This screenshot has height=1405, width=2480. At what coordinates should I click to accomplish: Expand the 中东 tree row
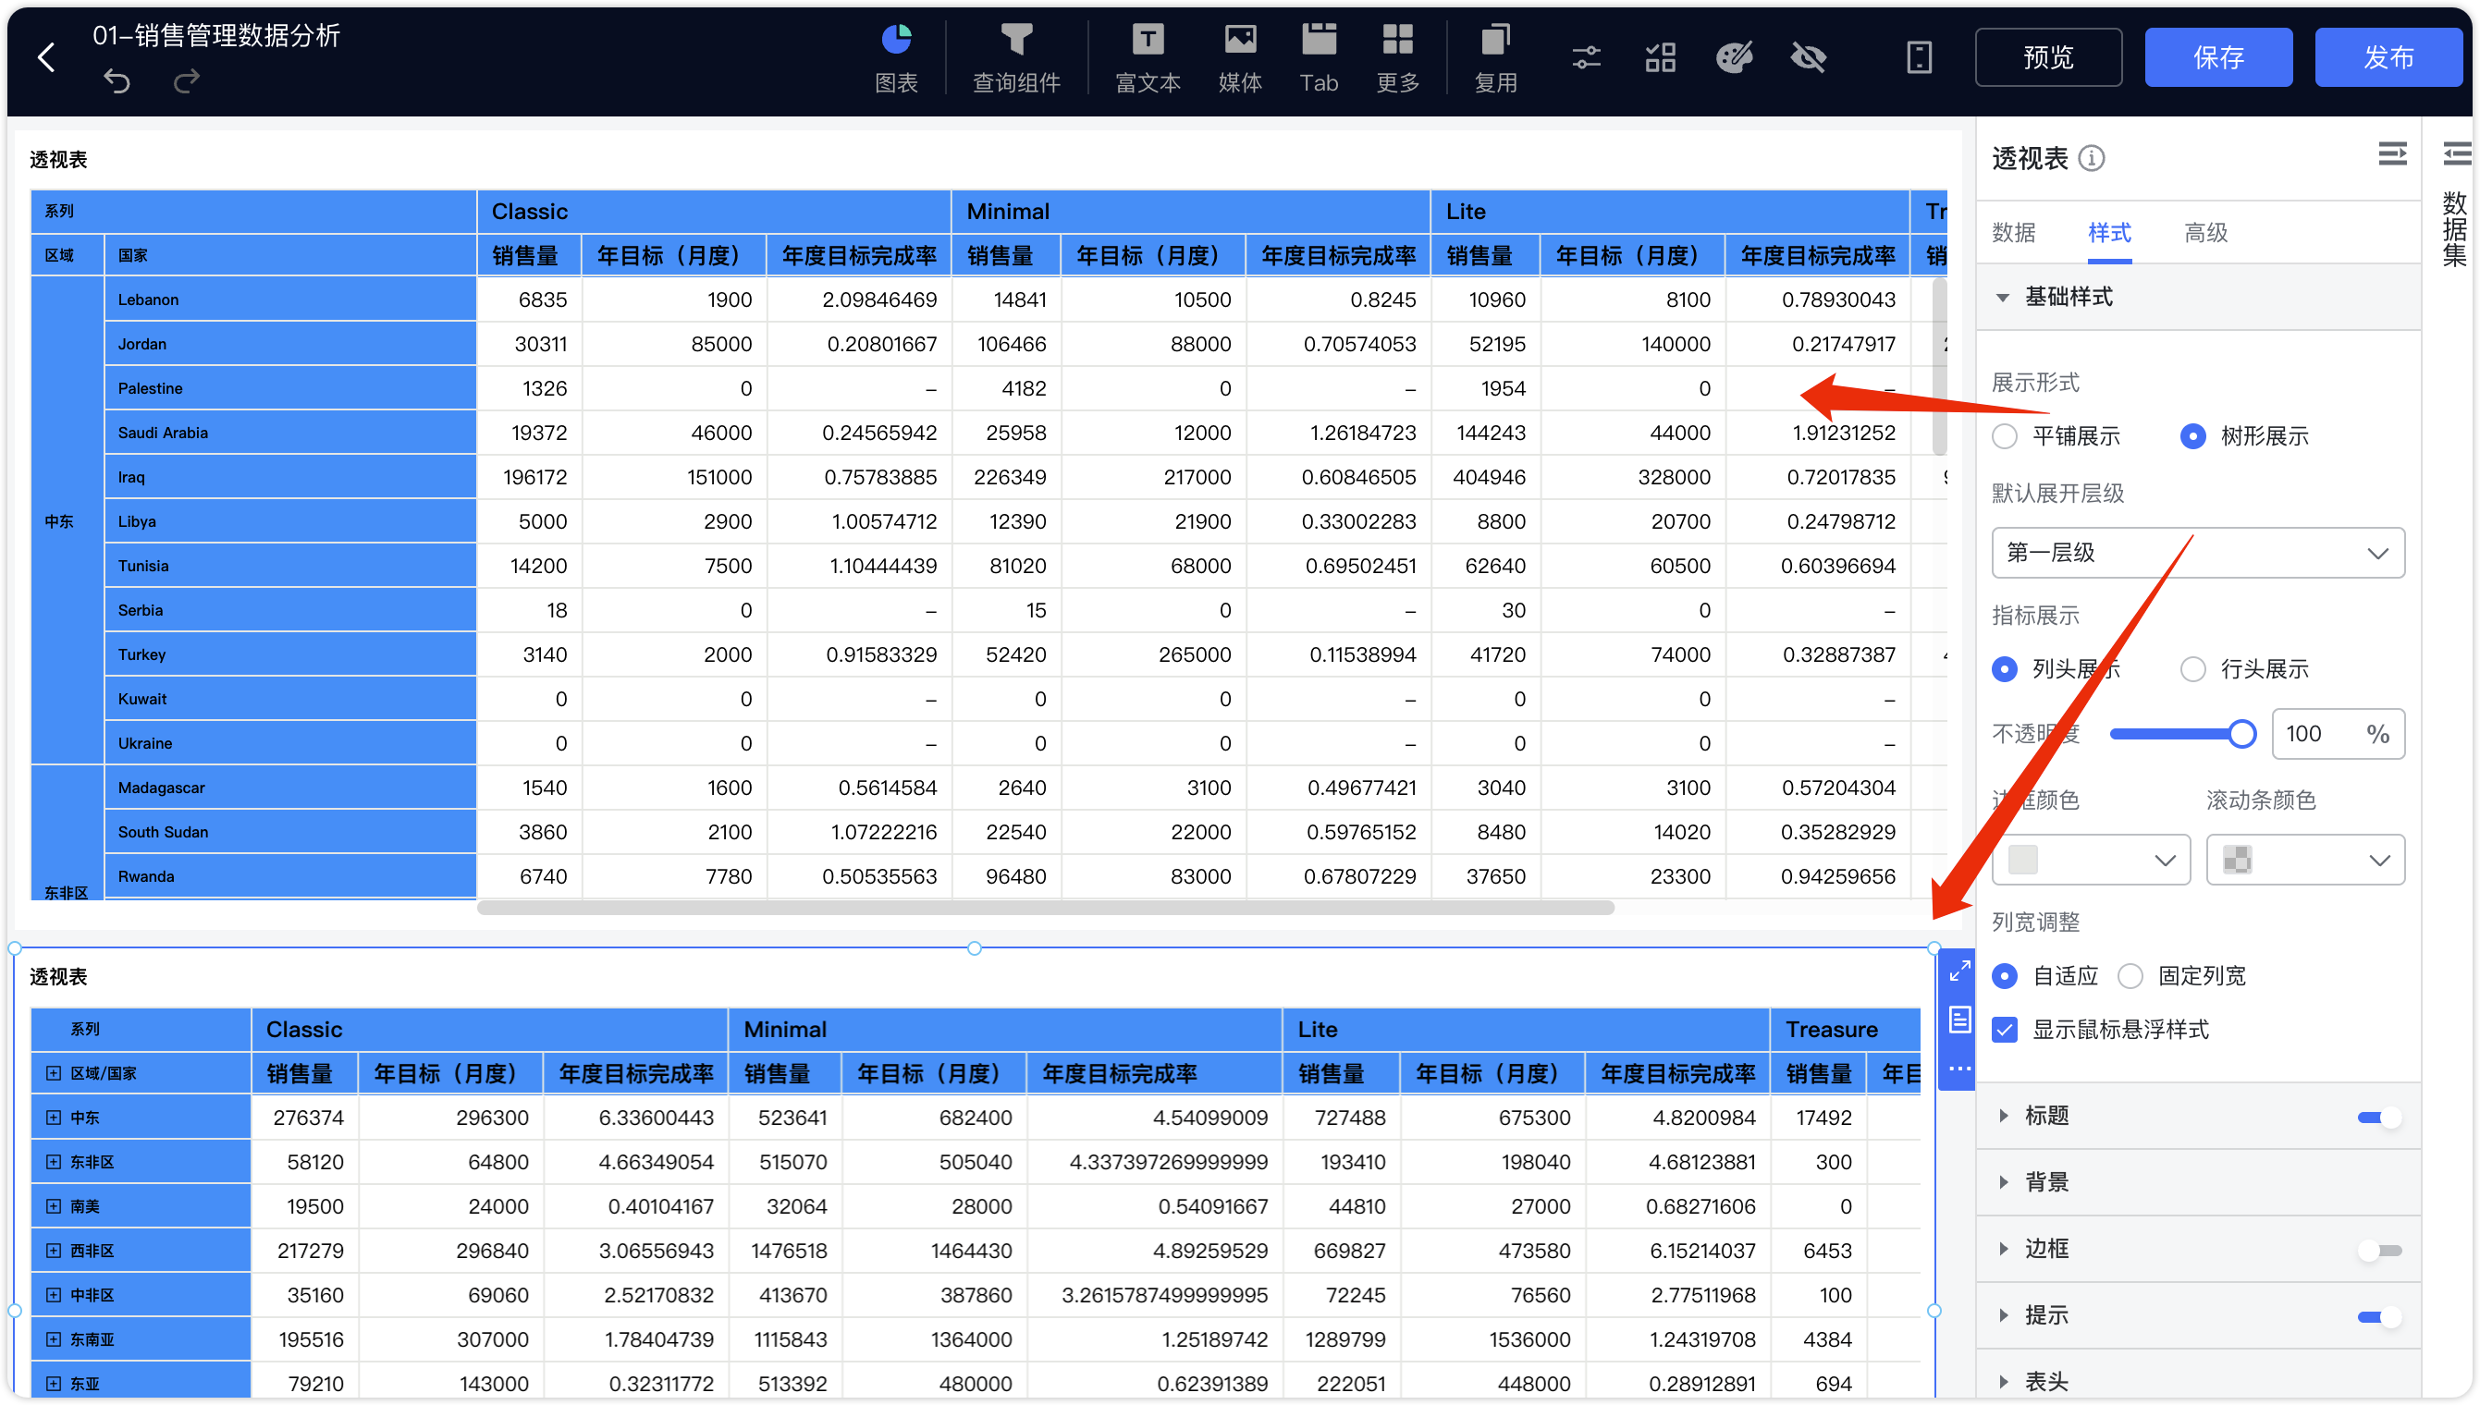[x=53, y=1118]
